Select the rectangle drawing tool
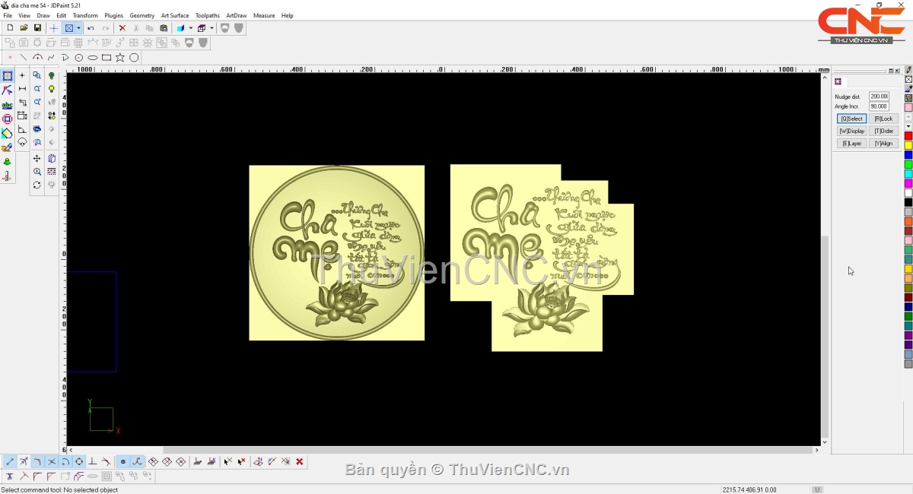The width and height of the screenshot is (913, 494). tap(107, 58)
